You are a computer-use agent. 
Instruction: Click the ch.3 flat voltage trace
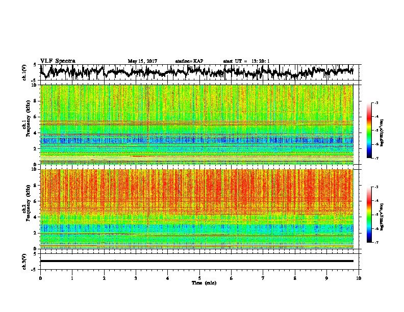(x=196, y=261)
